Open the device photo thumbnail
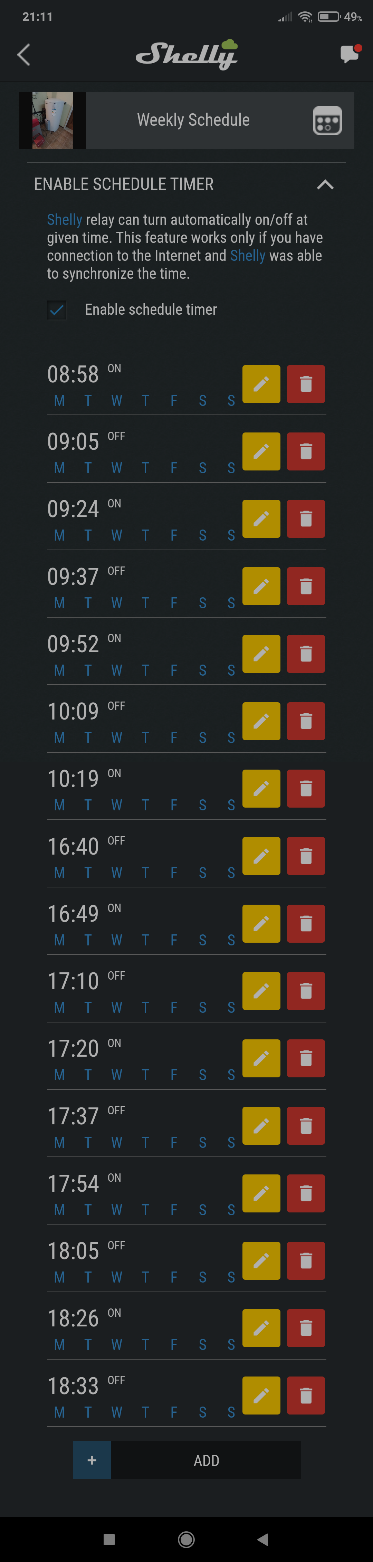This screenshot has width=373, height=1562. [52, 120]
